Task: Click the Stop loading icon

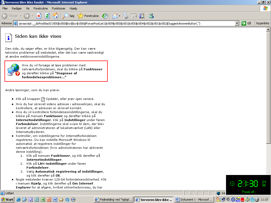Action: pyautogui.click(x=39, y=16)
